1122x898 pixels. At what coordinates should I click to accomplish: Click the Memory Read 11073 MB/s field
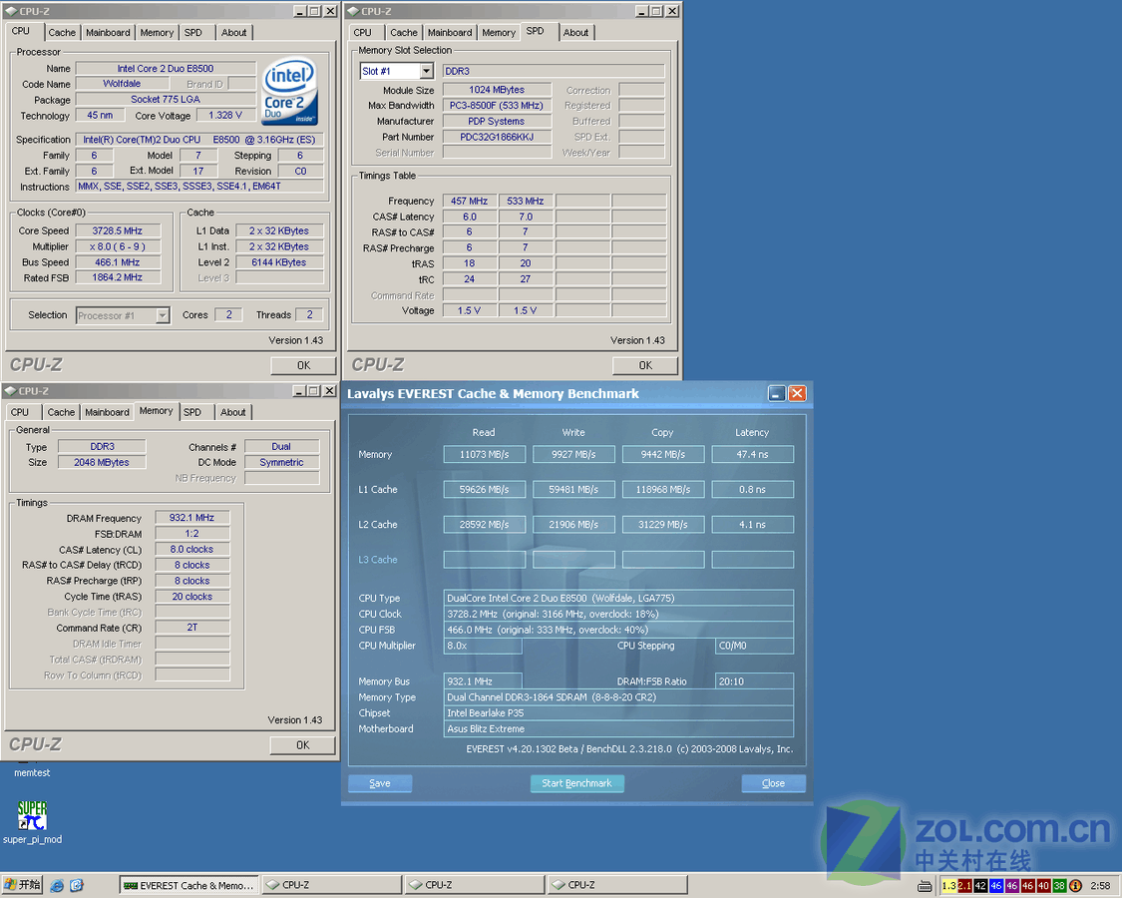(x=485, y=455)
